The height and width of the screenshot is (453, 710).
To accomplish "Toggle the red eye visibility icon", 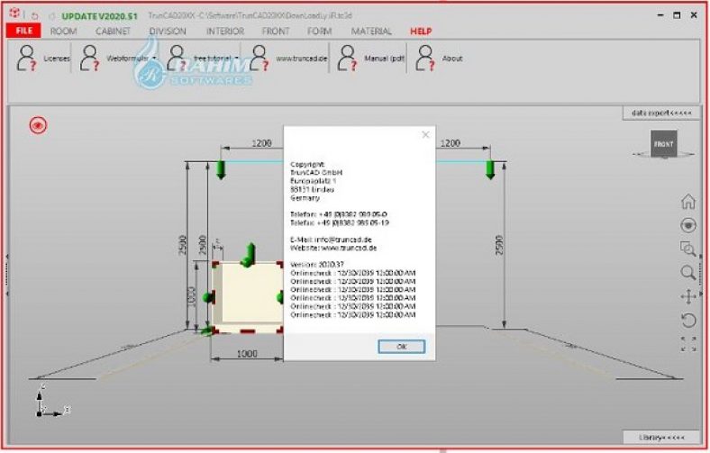I will (x=38, y=125).
